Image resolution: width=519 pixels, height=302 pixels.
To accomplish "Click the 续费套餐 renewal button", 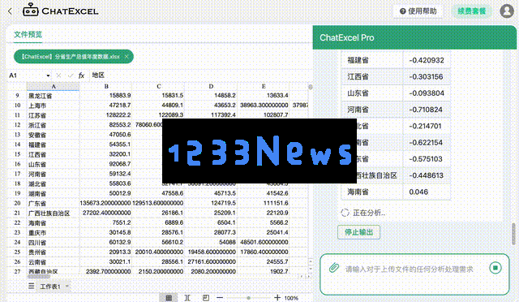I will [472, 11].
